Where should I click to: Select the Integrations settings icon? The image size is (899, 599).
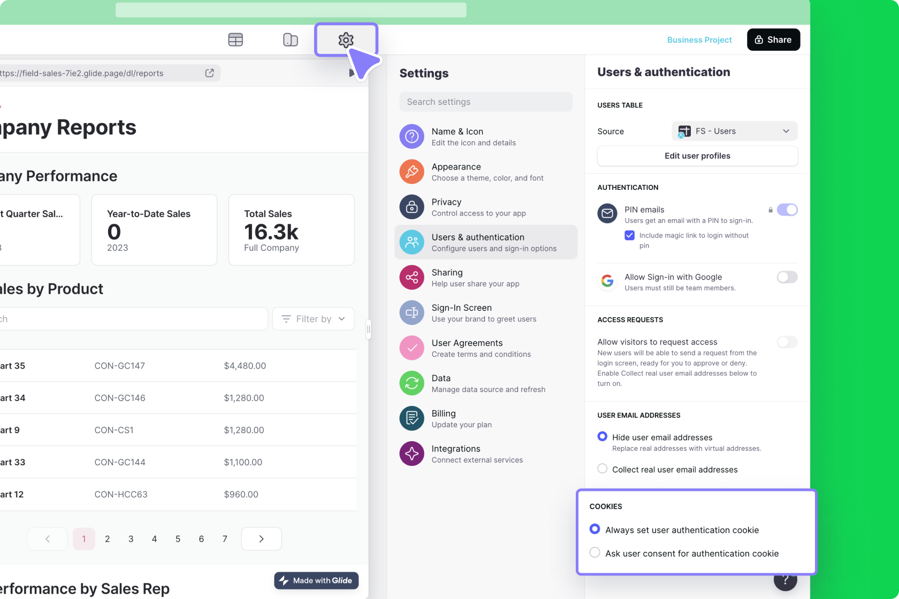point(411,454)
